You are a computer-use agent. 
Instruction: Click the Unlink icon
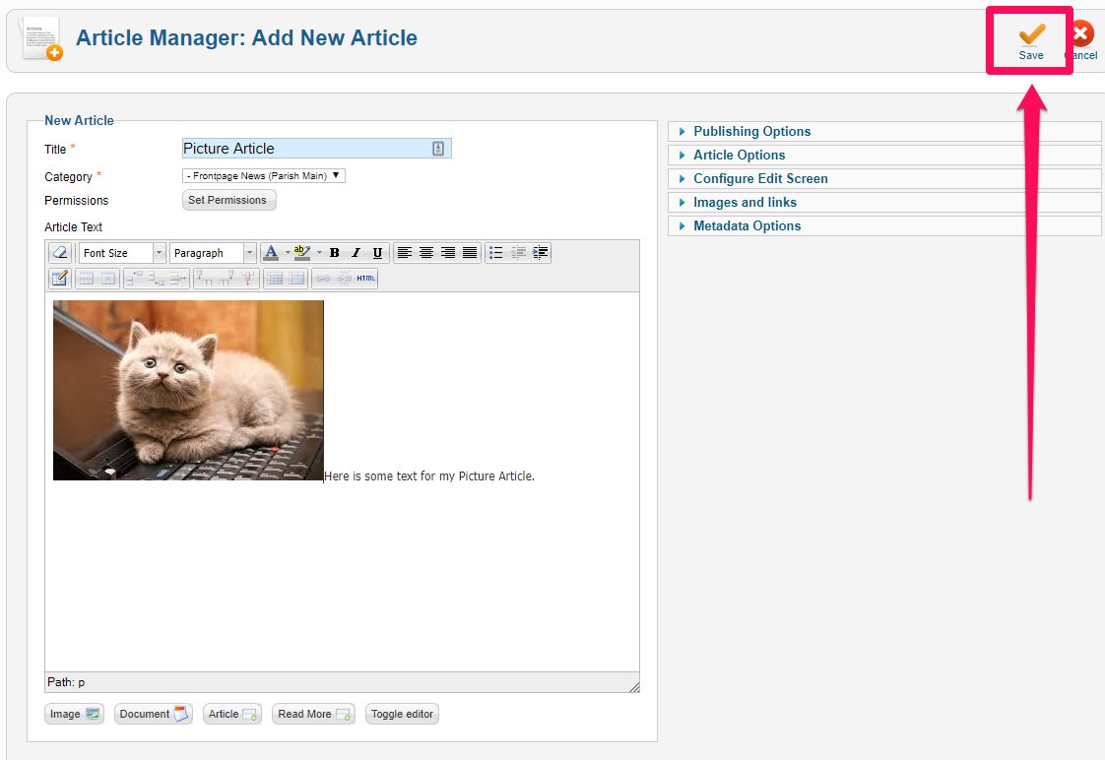(345, 279)
